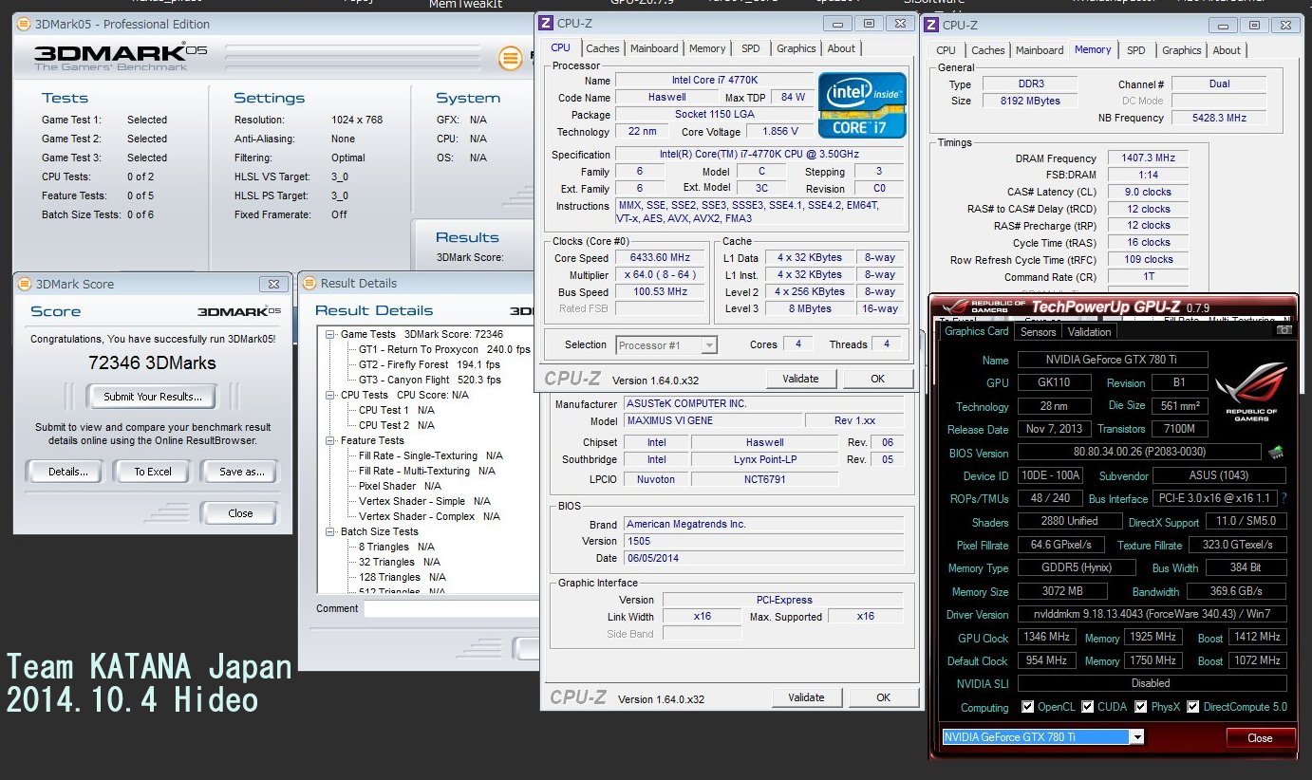Click Submit Your Results button
Screen dimensions: 1312x780
(x=152, y=397)
